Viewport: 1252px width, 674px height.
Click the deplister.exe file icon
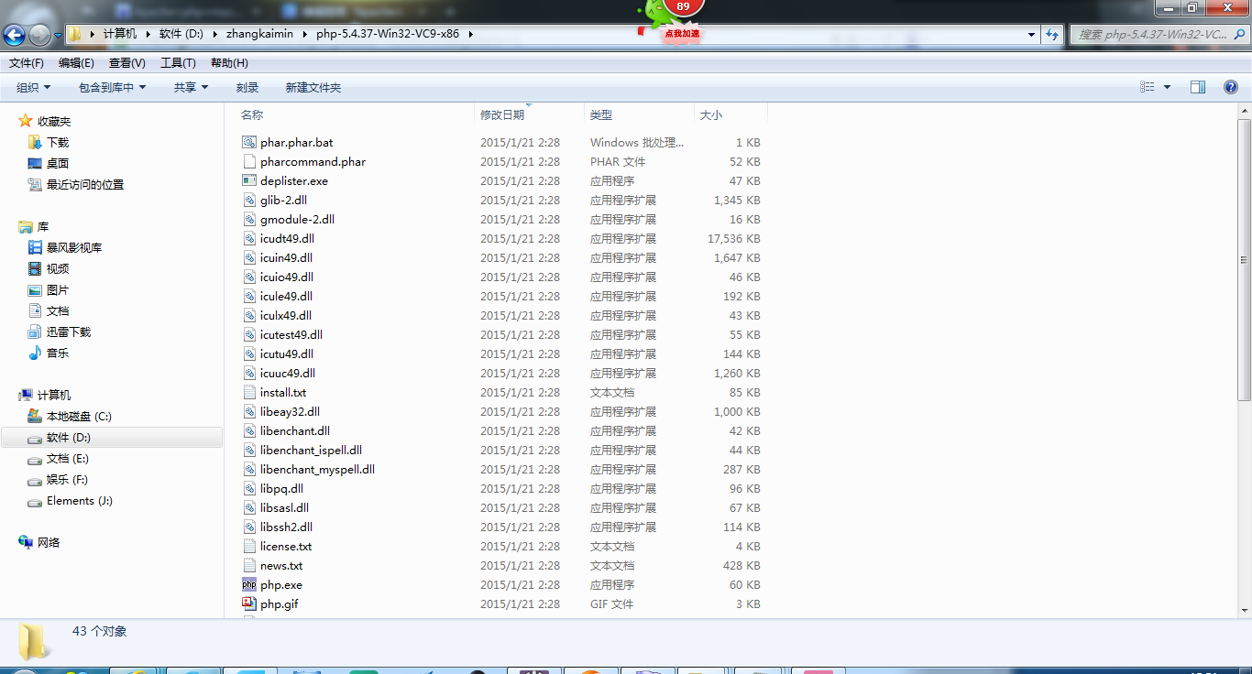point(249,180)
